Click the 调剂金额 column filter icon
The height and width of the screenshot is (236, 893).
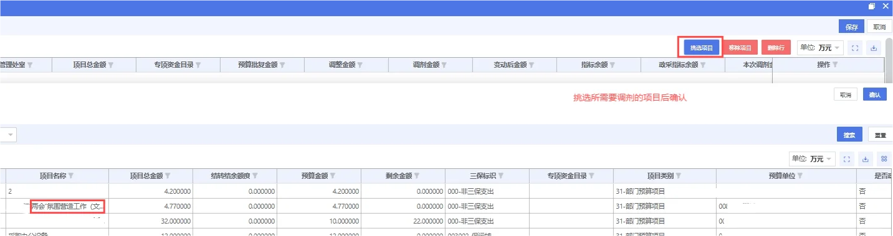click(444, 65)
